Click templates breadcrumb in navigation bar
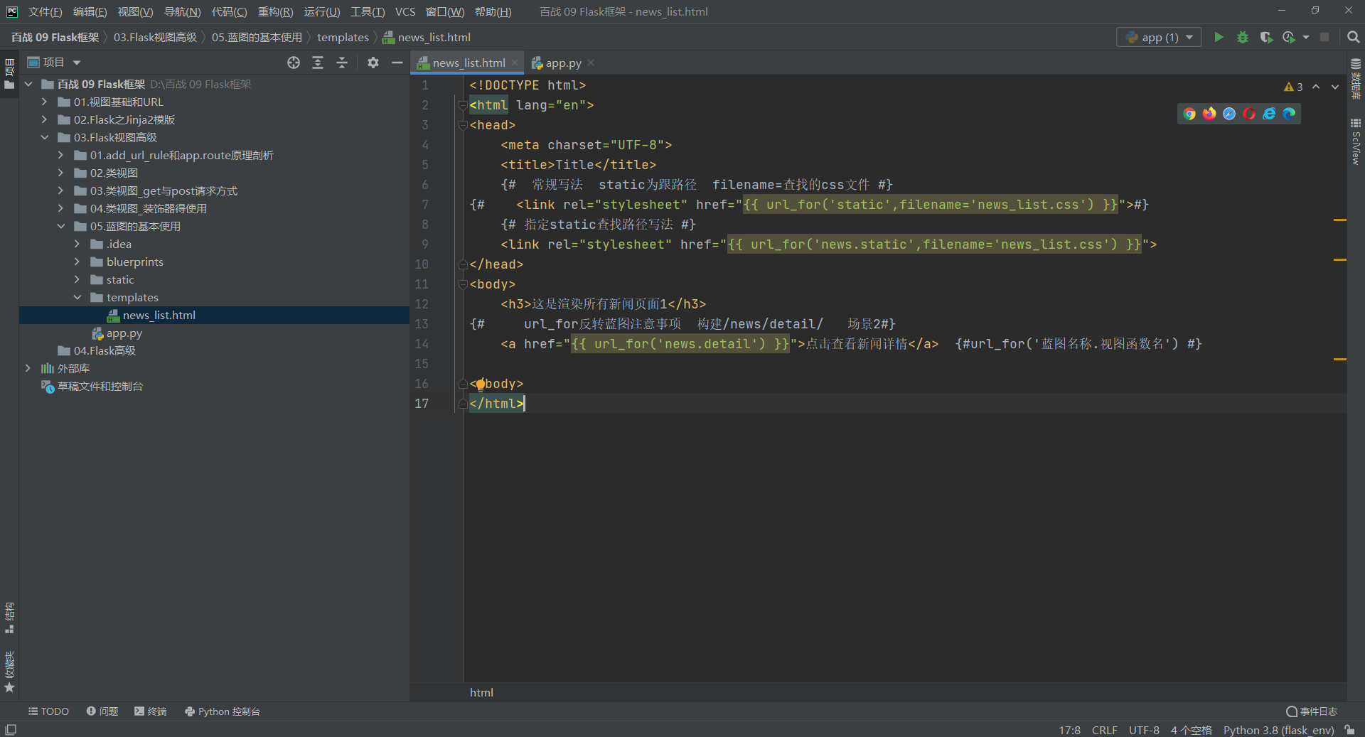 (343, 37)
